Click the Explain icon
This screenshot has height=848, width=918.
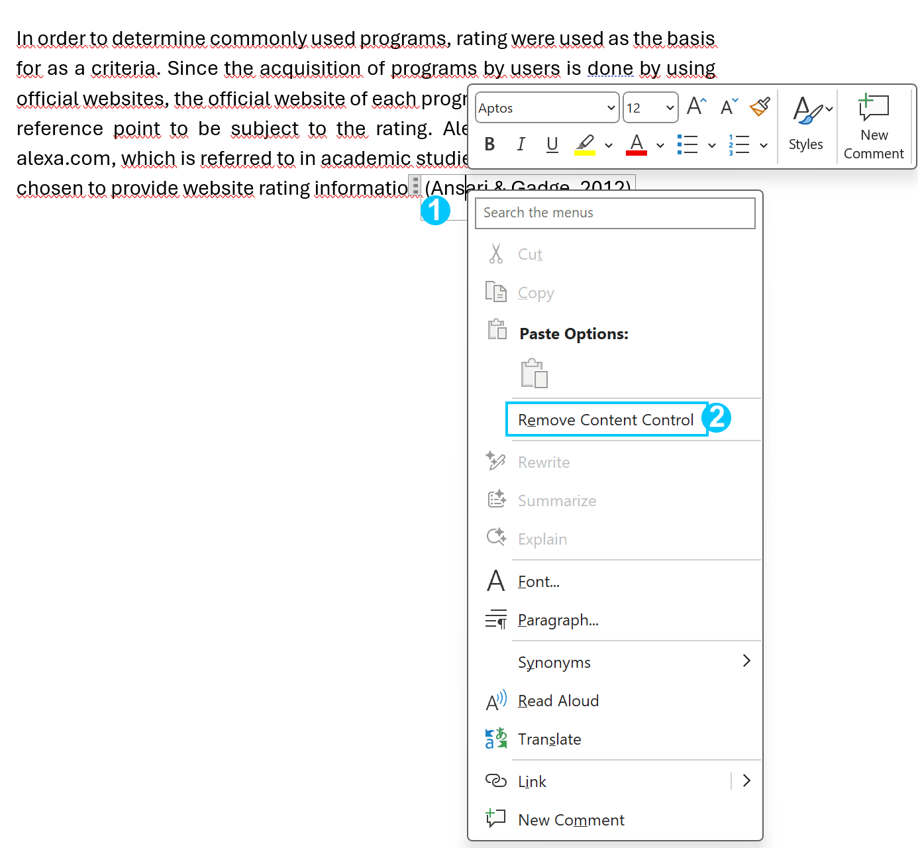coord(496,537)
